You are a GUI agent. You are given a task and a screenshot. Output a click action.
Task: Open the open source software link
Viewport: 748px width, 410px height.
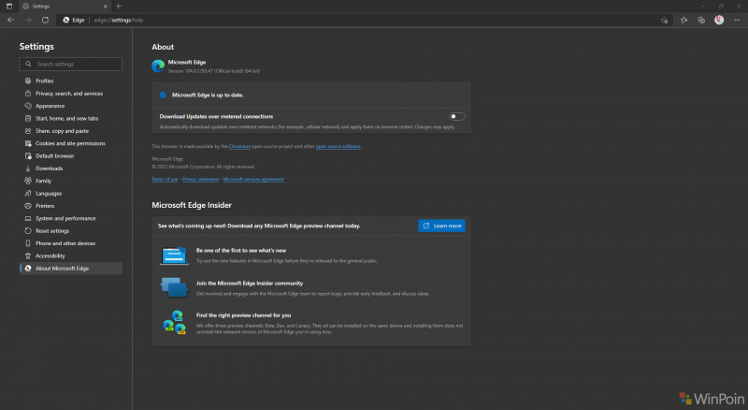(338, 146)
